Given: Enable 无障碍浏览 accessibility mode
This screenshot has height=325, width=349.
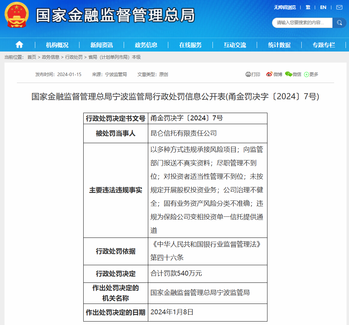Looking at the screenshot, I should 285,8.
